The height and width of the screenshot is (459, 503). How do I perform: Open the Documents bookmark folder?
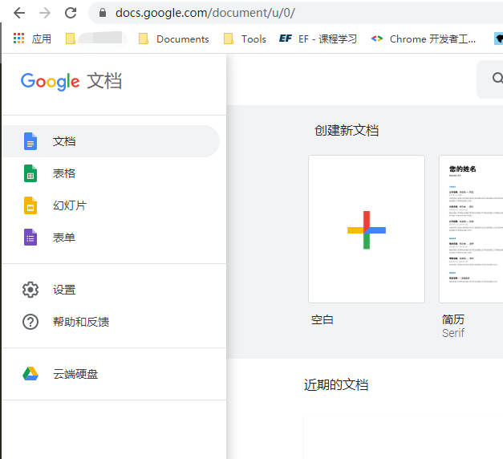click(173, 39)
